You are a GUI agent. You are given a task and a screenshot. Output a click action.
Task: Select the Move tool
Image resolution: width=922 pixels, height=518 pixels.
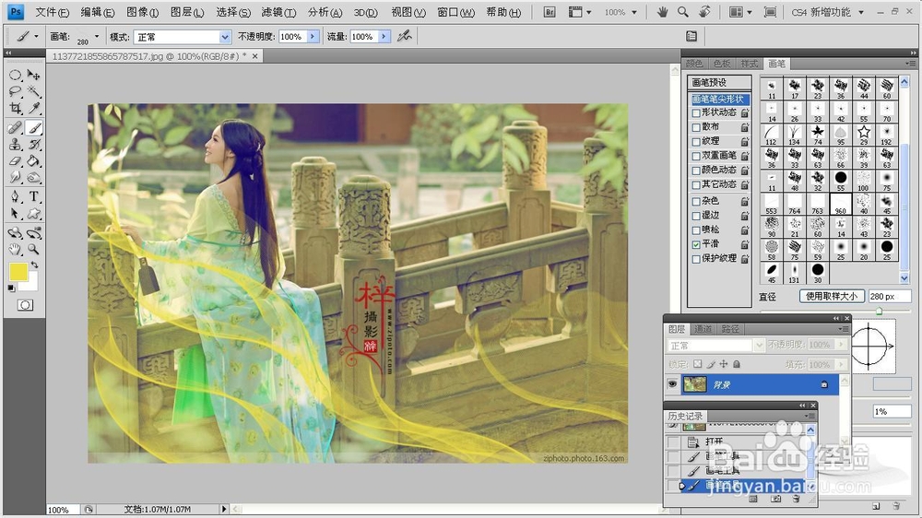(x=34, y=76)
